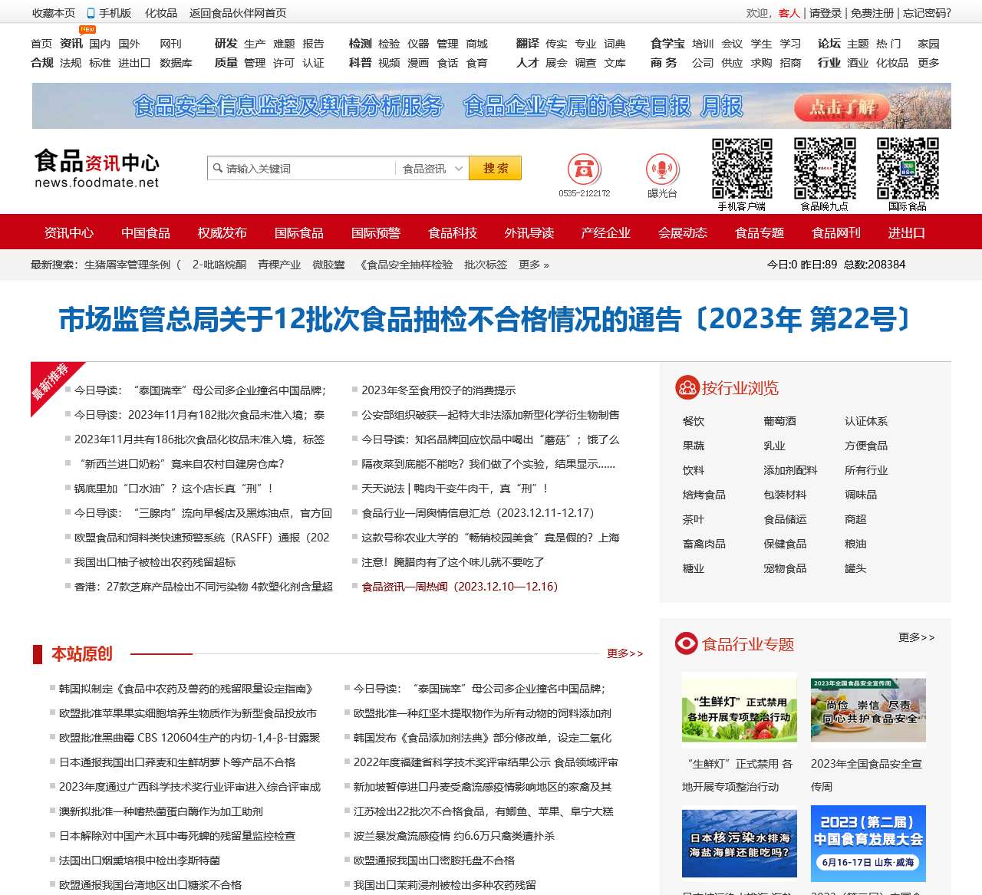Click the 请登录 link
Screen dimensions: 982x895
(x=825, y=13)
